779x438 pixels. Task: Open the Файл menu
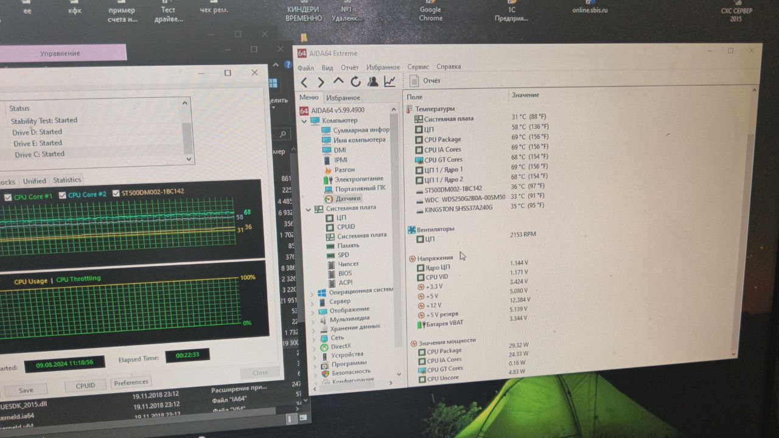click(306, 68)
